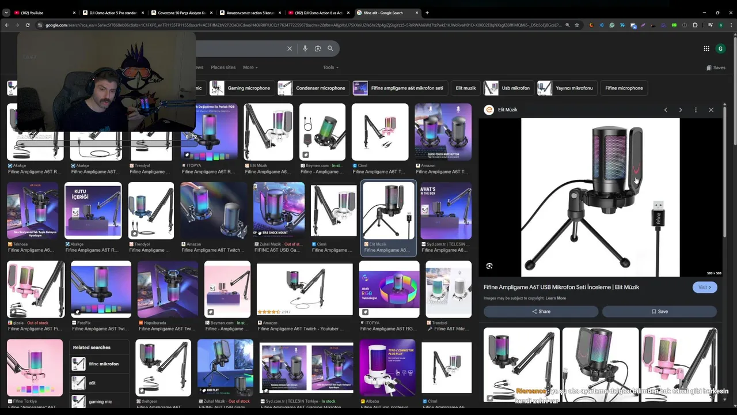Save the previewed image
Image resolution: width=737 pixels, height=415 pixels.
click(x=659, y=311)
